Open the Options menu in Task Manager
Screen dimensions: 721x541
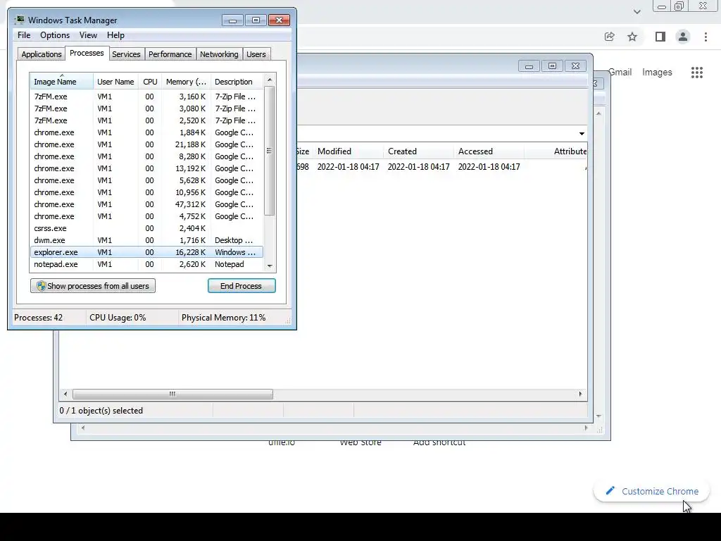55,35
